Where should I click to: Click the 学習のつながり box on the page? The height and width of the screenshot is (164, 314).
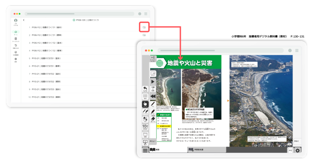[164, 127]
